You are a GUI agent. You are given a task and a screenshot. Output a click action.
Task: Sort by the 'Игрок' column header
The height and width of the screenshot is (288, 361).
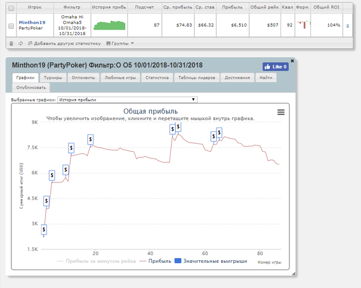tap(35, 7)
